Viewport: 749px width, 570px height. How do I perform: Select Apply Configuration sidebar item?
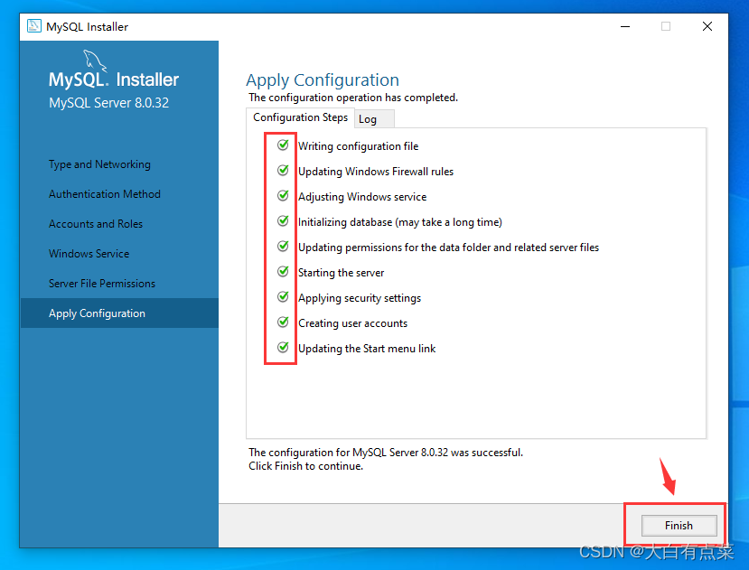pos(119,313)
